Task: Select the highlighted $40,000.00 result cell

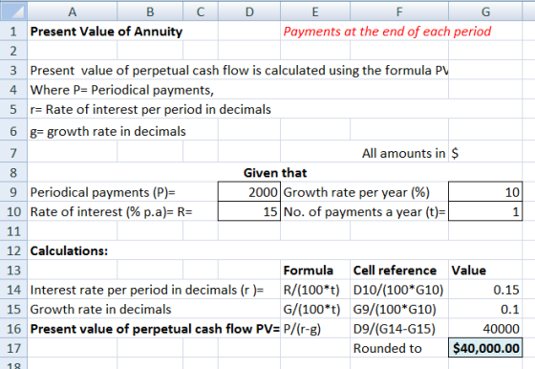Action: pyautogui.click(x=485, y=348)
